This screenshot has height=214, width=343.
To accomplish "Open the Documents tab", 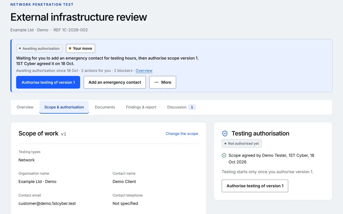I will click(105, 107).
